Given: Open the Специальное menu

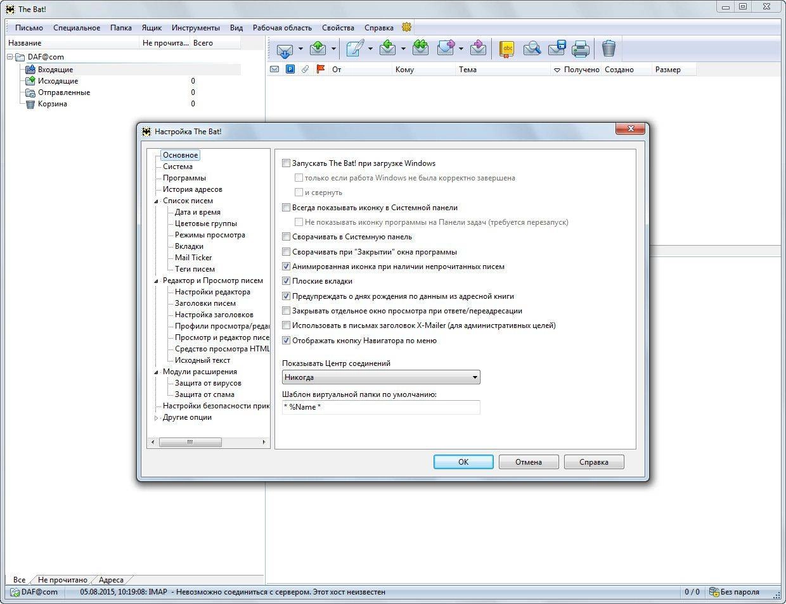Looking at the screenshot, I should (x=77, y=28).
